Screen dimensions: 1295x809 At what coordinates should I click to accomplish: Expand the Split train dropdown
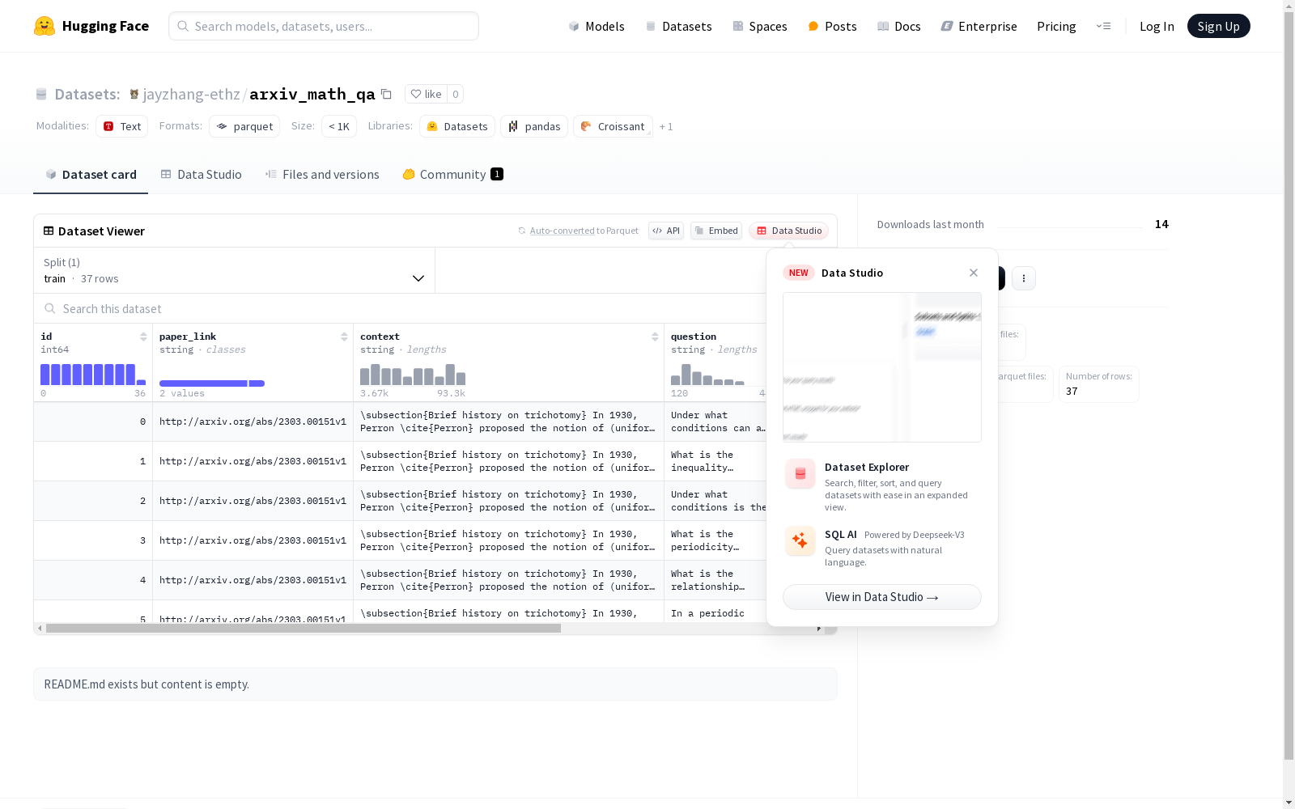(x=234, y=270)
